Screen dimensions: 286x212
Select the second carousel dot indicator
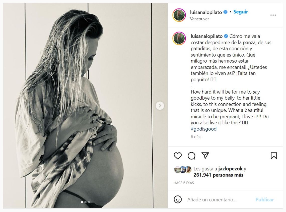click(x=85, y=202)
